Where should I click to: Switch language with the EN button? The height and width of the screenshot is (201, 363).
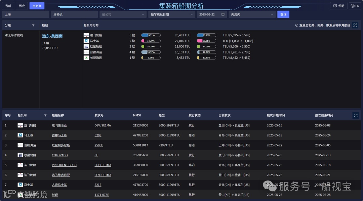(355, 6)
